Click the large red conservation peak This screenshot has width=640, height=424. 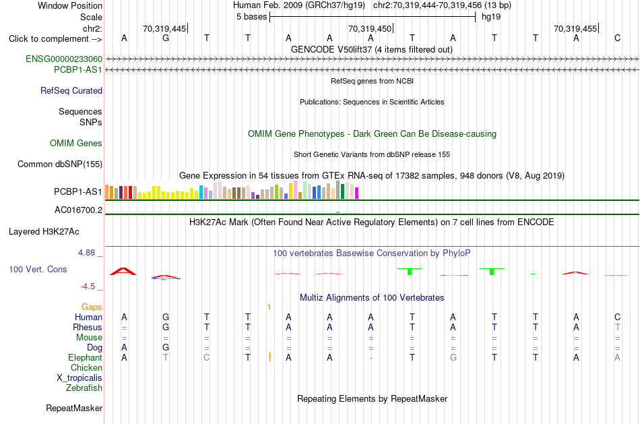[x=123, y=271]
